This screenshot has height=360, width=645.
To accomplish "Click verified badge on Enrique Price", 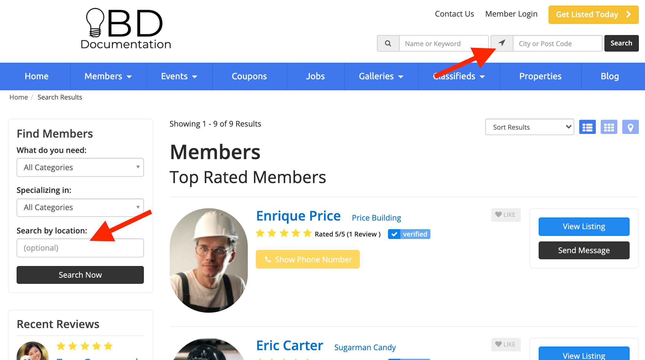I will [x=409, y=234].
